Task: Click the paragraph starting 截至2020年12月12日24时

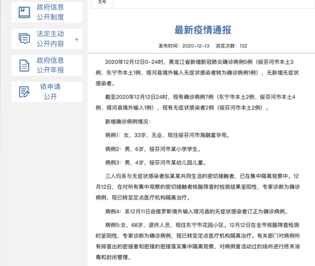Action: pos(201,102)
